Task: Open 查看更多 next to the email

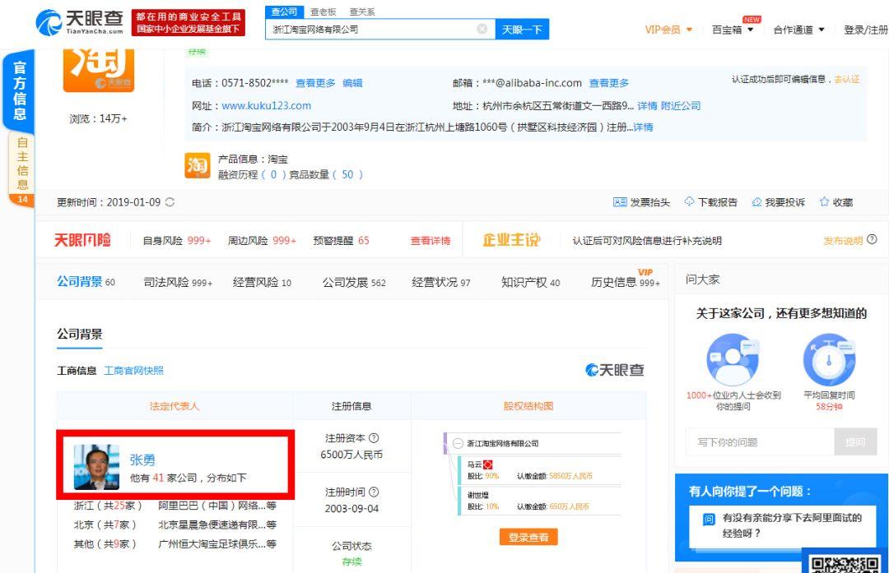Action: click(x=609, y=83)
